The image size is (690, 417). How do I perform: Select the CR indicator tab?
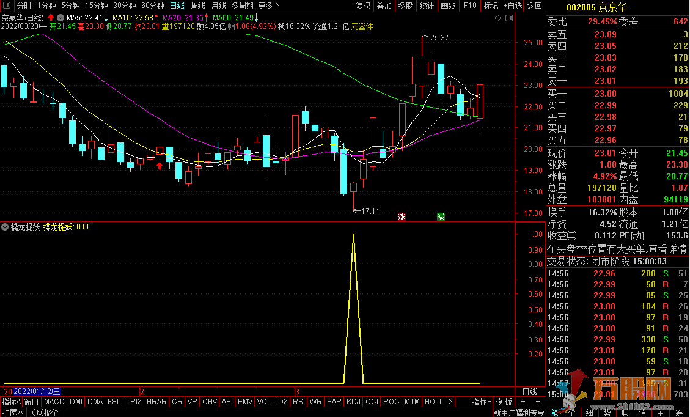177,402
